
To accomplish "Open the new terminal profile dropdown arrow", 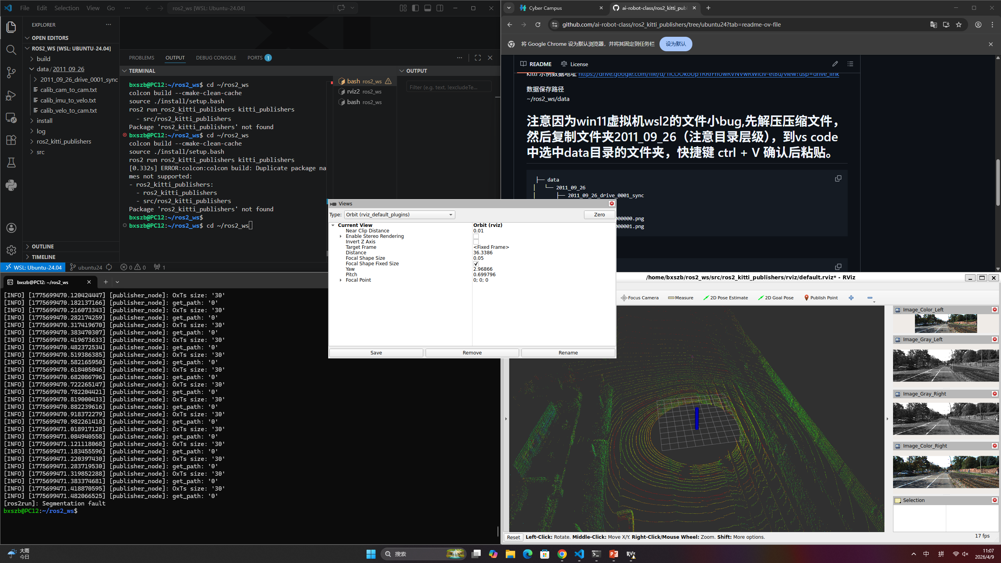I will [117, 282].
